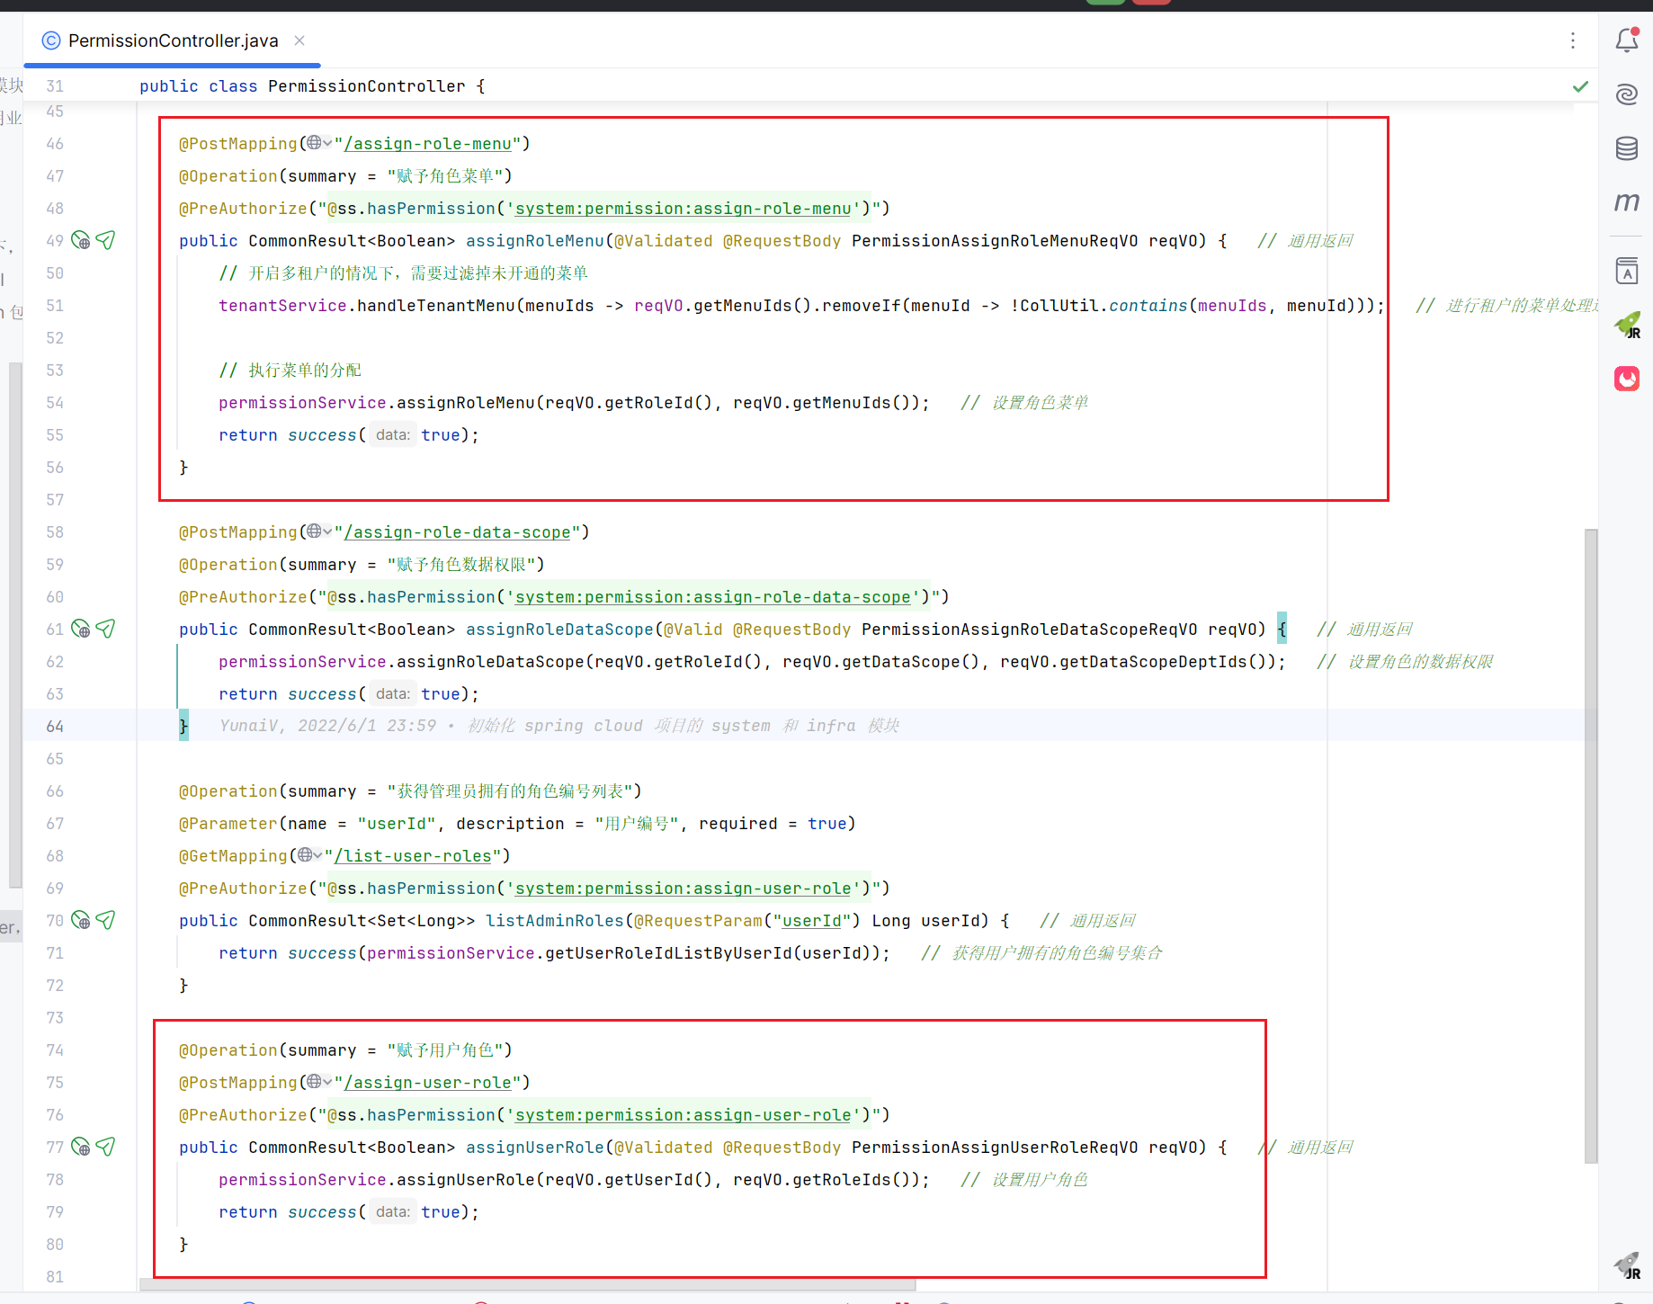Screen dimensions: 1653x1304
Task: Click the bean gutter icon on line 77
Action: point(81,1147)
